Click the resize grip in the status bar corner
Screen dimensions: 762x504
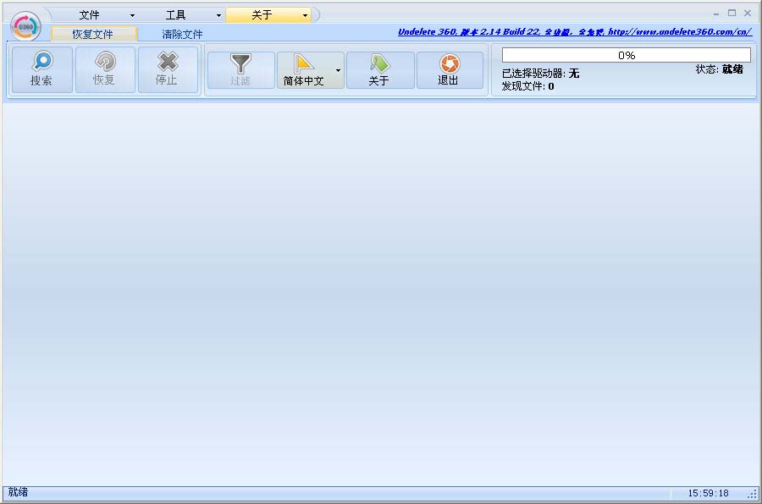coord(753,494)
